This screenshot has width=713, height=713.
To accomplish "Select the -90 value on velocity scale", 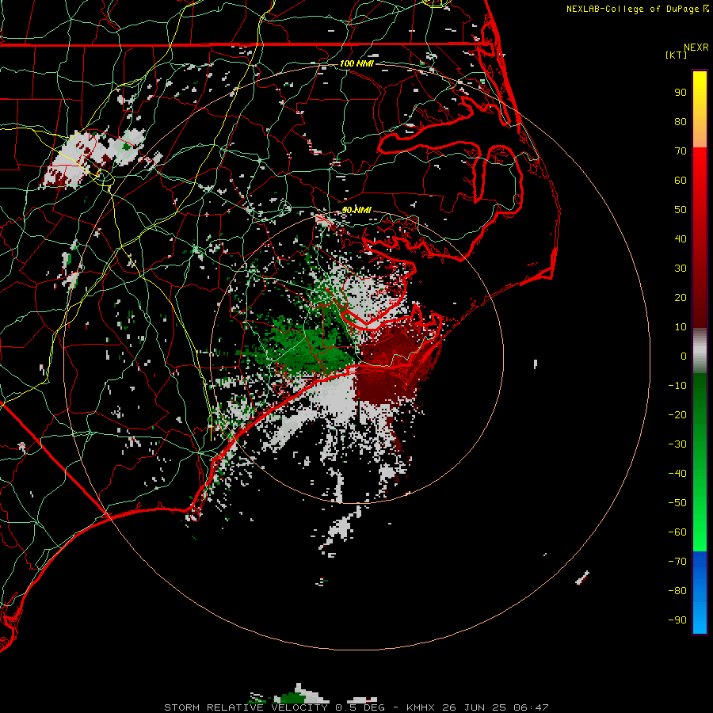I will click(677, 620).
